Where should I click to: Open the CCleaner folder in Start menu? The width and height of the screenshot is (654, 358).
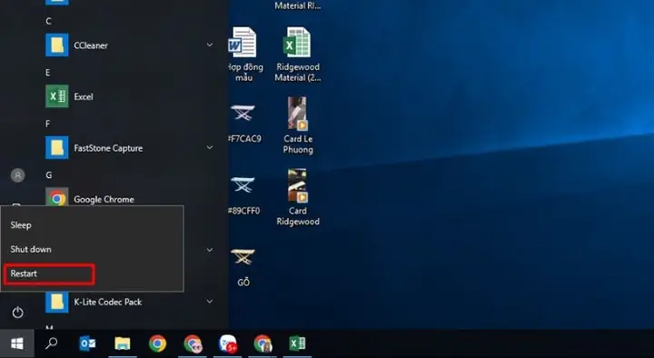[129, 45]
